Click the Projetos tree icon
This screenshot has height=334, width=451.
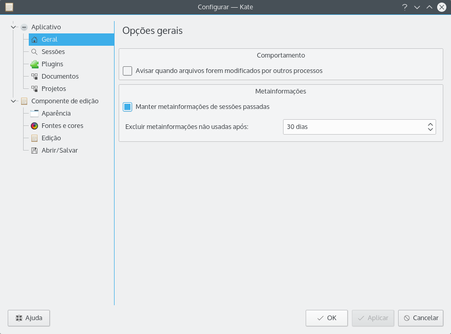pos(34,89)
